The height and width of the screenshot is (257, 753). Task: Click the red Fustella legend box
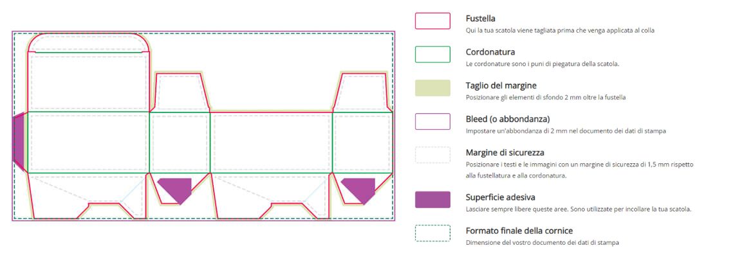pos(432,21)
